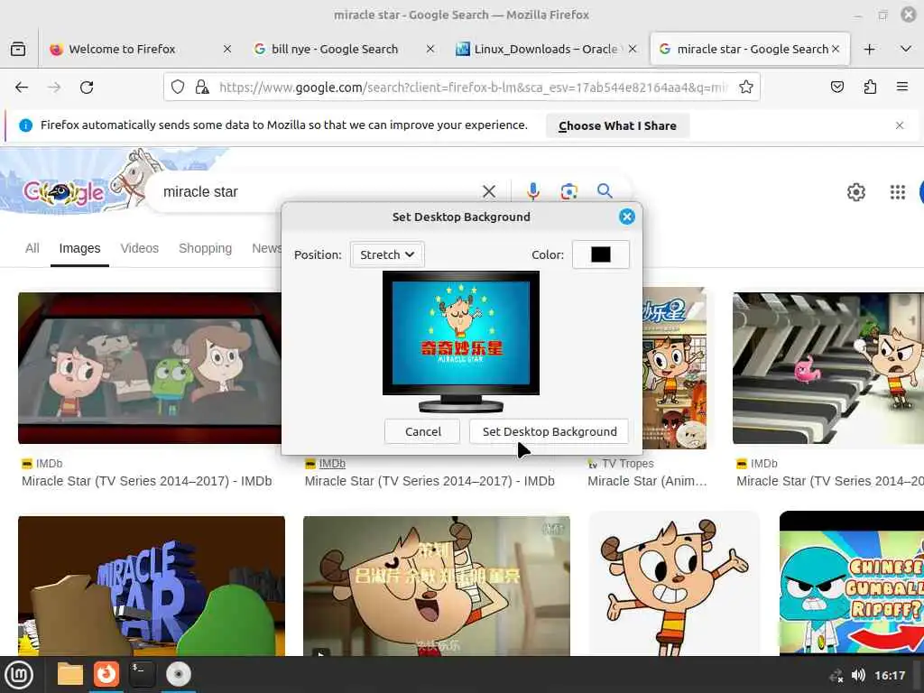
Task: Open Linux Mint start menu
Action: [19, 675]
